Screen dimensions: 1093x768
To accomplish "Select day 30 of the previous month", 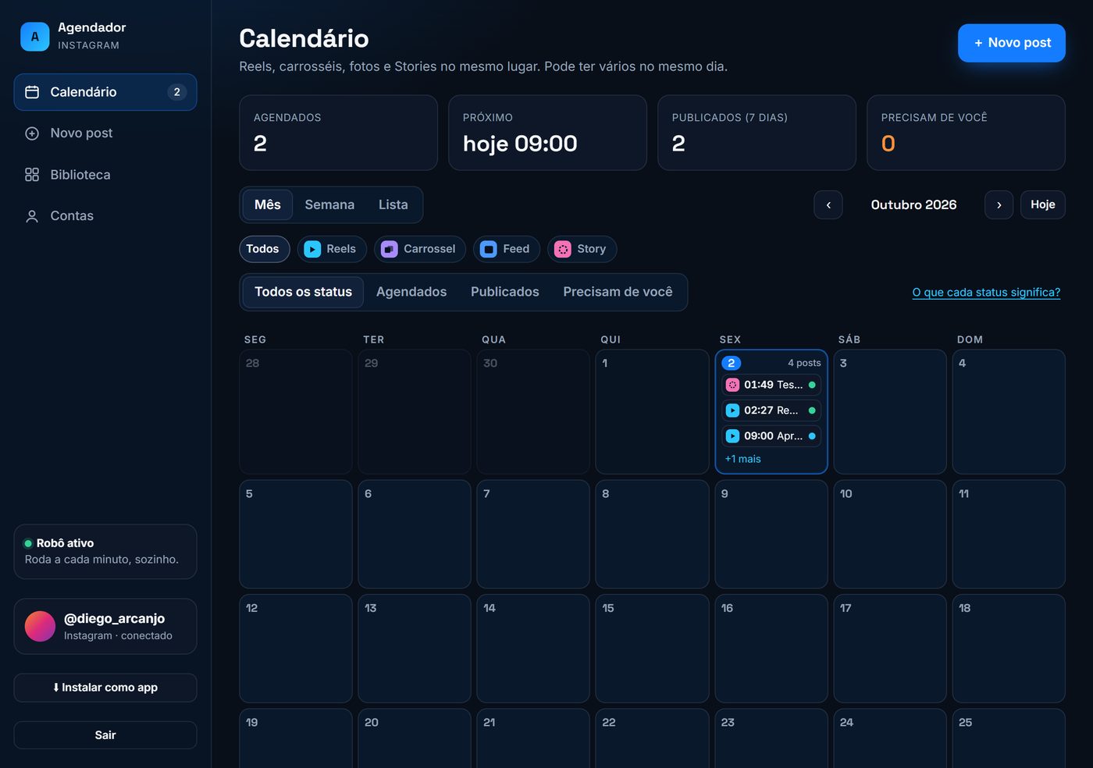I will [533, 411].
